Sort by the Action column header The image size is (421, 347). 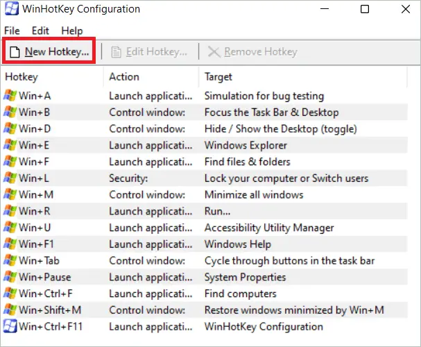click(x=151, y=77)
